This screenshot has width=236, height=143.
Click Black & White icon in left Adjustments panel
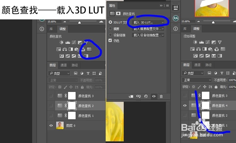click(x=71, y=49)
